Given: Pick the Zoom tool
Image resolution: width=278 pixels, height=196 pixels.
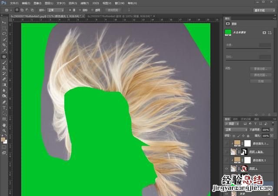Looking at the screenshot, I should pyautogui.click(x=4, y=130).
